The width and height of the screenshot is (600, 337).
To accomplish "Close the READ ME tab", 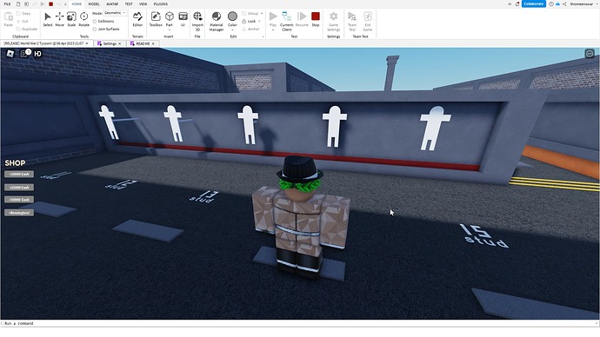I will (x=153, y=43).
